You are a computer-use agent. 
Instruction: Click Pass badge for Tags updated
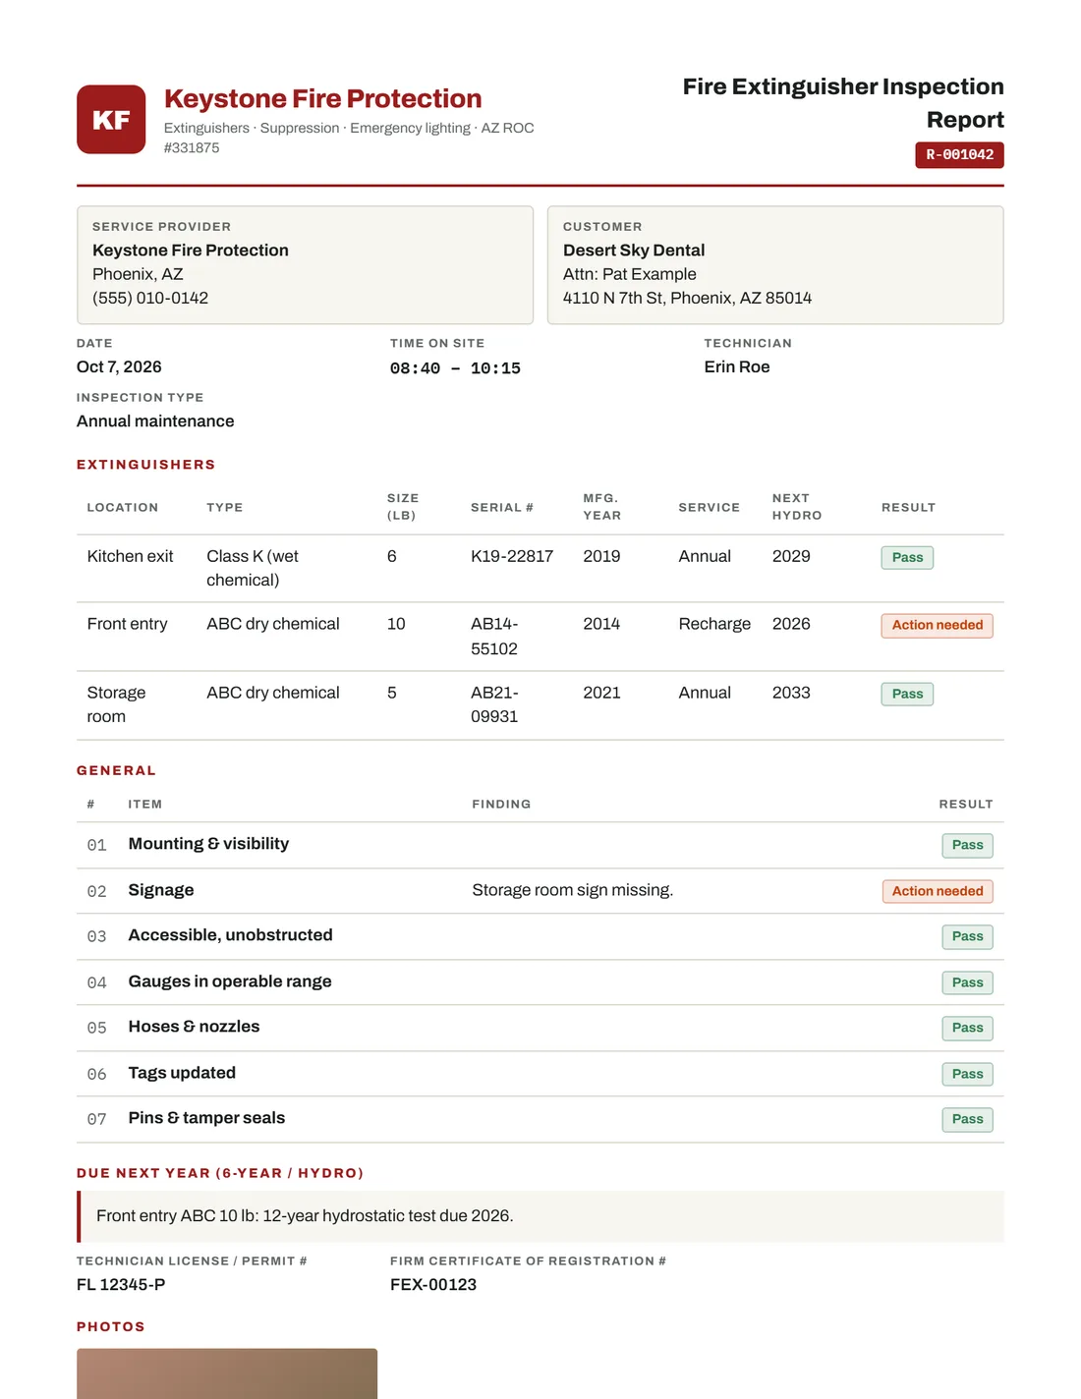[967, 1074]
